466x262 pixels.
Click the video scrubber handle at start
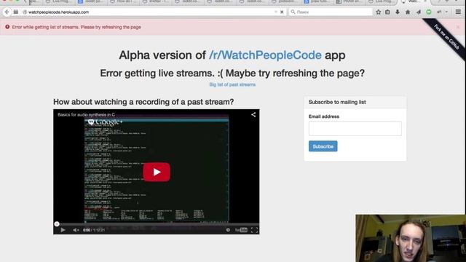(x=57, y=224)
